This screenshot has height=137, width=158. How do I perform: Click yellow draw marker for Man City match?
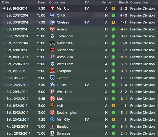tap(113, 120)
